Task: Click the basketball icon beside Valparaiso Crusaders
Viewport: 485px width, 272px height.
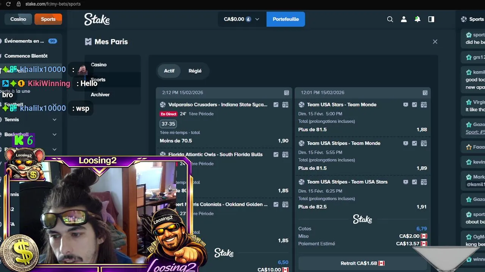Action: (x=163, y=105)
